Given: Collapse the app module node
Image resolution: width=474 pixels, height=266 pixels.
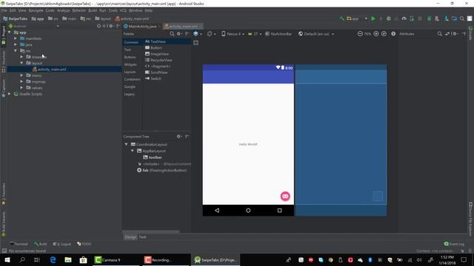Looking at the screenshot, I should point(10,33).
